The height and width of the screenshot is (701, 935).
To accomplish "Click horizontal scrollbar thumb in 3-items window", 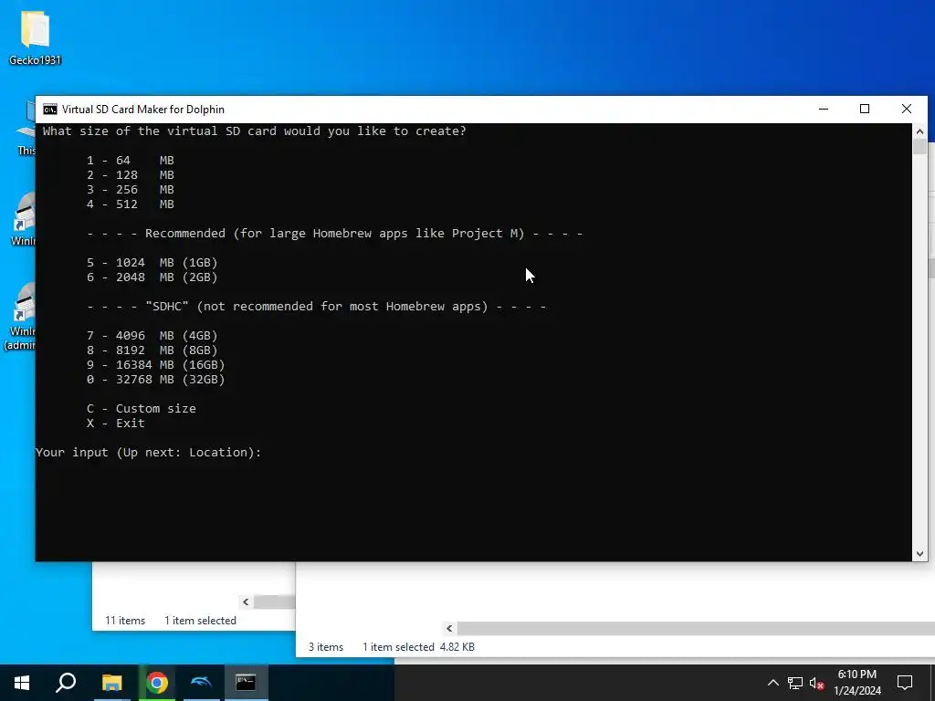I will [696, 628].
